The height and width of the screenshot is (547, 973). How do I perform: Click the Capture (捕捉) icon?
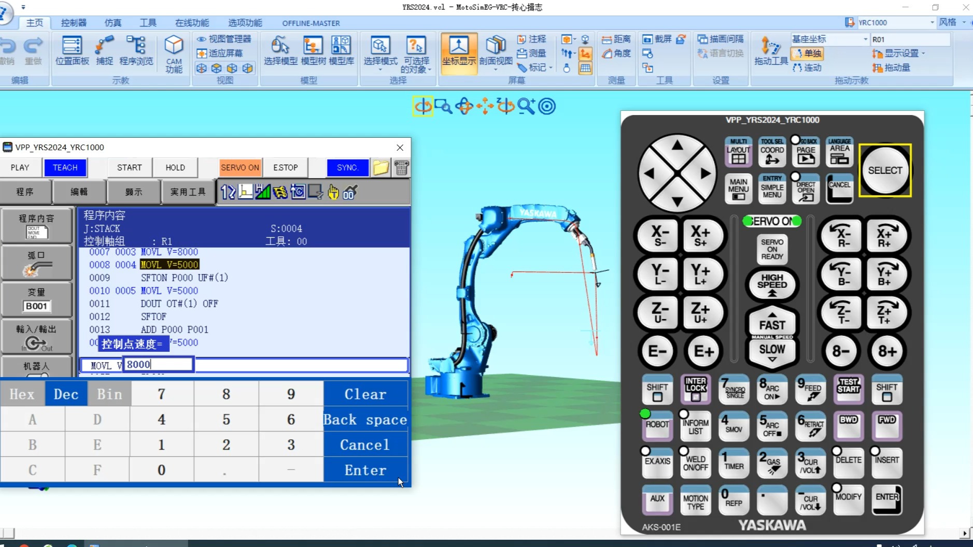104,50
